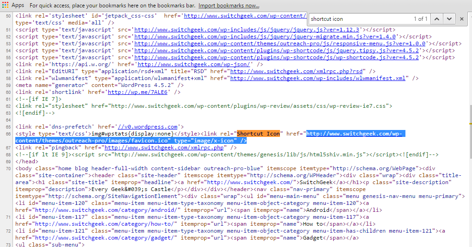Viewport: 472px width, 247px height.
Task: Click the '</head>' closing tag text
Action: [27, 161]
